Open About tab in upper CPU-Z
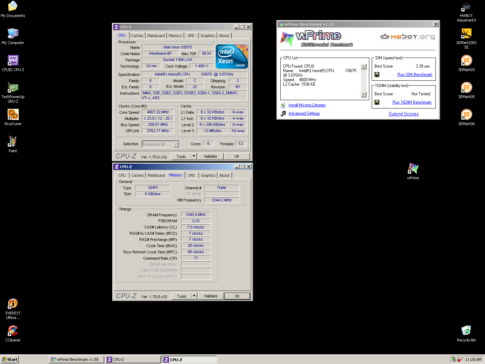This screenshot has width=485, height=364. 224,36
